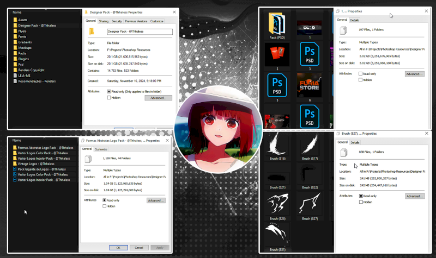Toggle Read-only in Brush (827) Properties
Viewport: 436px width, 258px height.
point(361,196)
